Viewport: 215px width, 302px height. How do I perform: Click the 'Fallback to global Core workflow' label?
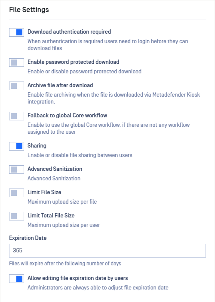coord(68,115)
